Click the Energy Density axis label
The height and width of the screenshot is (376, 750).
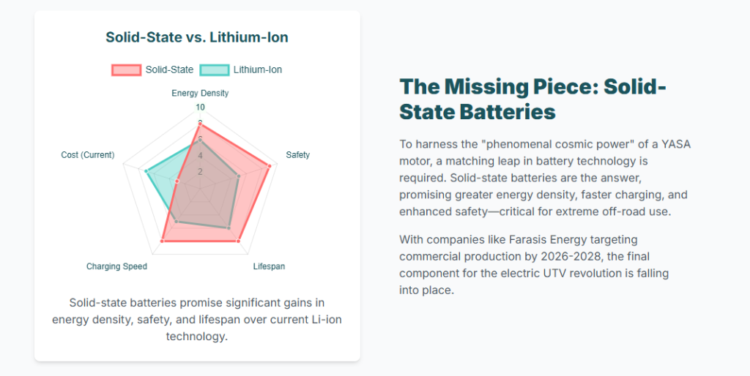coord(200,93)
